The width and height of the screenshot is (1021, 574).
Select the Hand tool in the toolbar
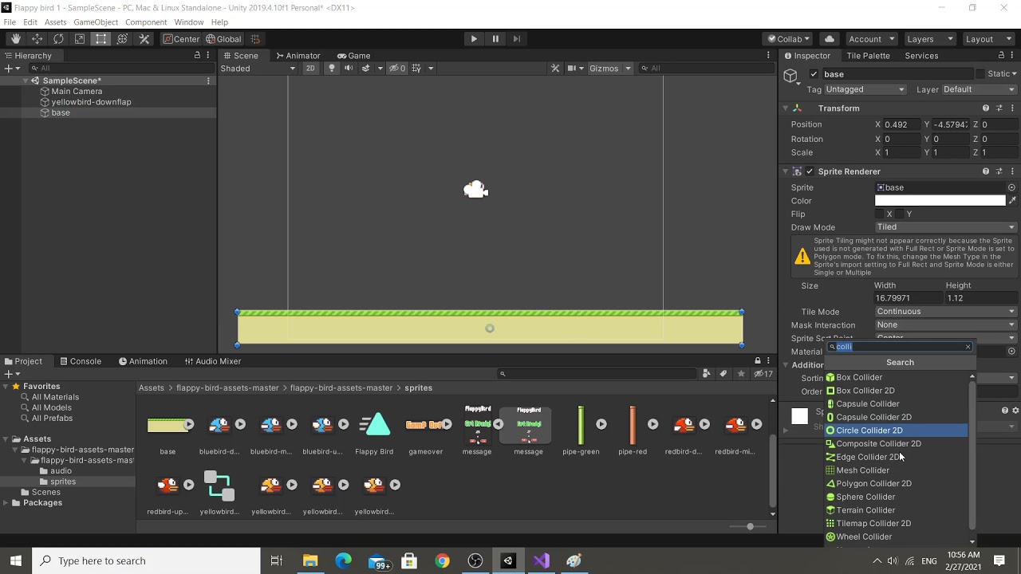click(15, 39)
